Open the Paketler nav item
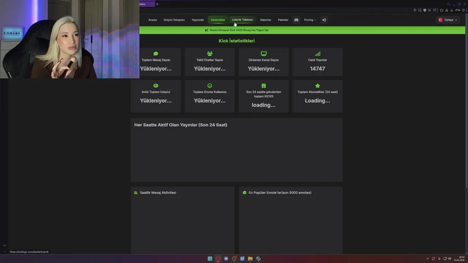This screenshot has width=468, height=263. click(283, 20)
